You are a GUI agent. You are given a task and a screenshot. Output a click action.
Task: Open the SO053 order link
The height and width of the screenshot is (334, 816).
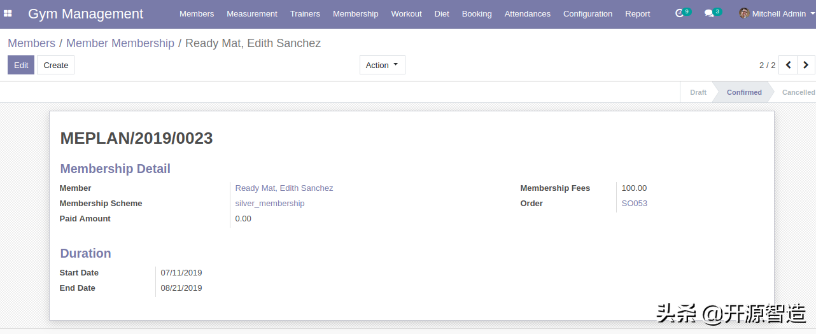[634, 204]
